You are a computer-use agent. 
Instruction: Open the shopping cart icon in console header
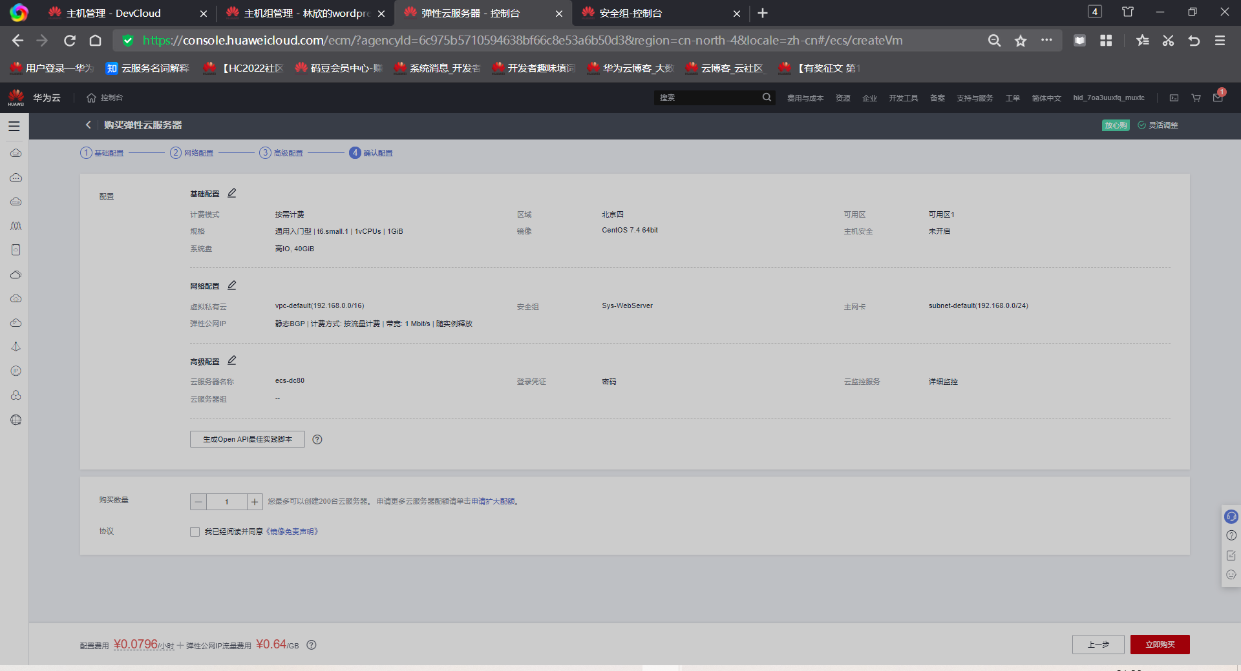click(x=1196, y=98)
